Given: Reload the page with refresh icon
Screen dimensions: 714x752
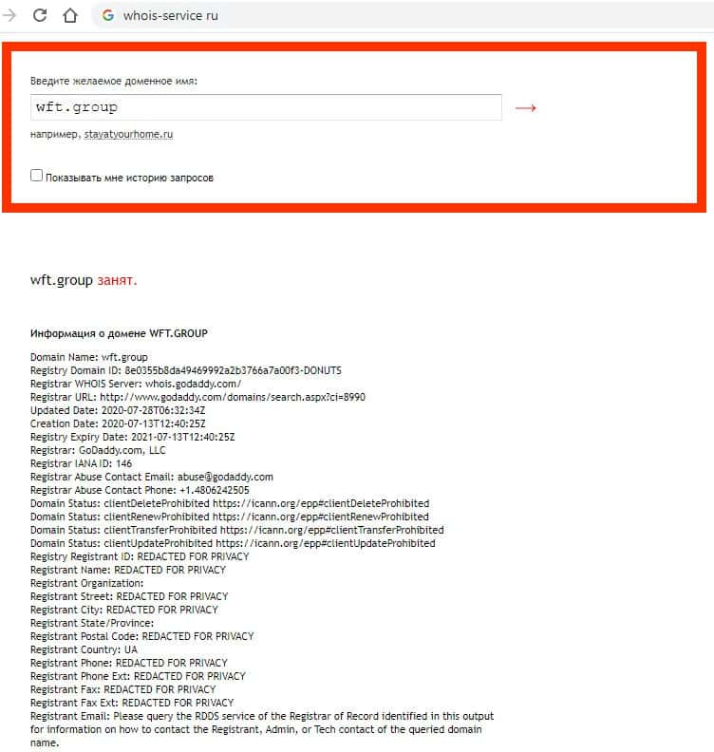Looking at the screenshot, I should [40, 15].
